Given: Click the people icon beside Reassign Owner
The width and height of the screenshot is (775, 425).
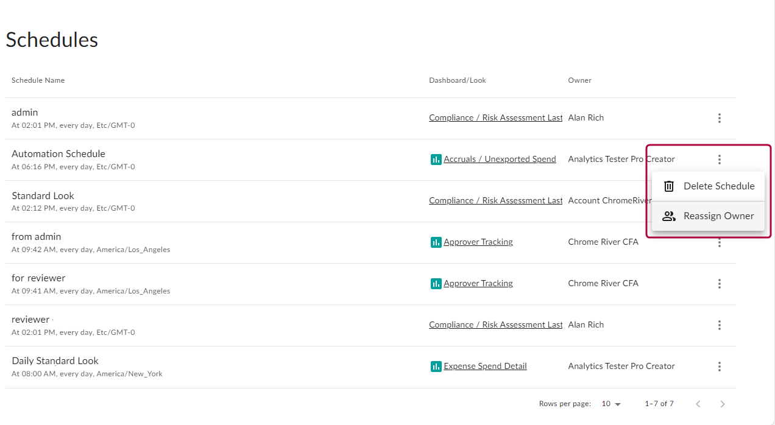Looking at the screenshot, I should point(668,216).
